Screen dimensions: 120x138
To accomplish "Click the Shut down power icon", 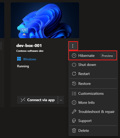I will click(74, 65).
